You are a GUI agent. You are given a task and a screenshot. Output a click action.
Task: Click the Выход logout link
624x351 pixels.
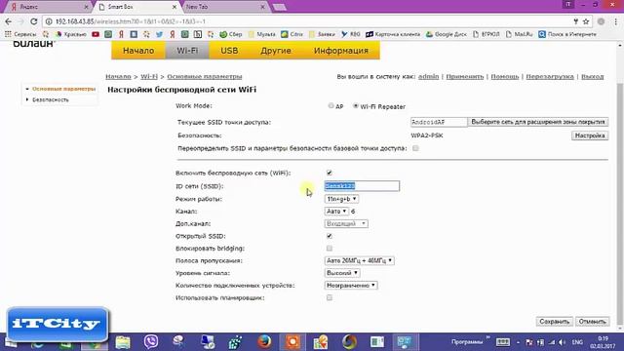pyautogui.click(x=592, y=76)
